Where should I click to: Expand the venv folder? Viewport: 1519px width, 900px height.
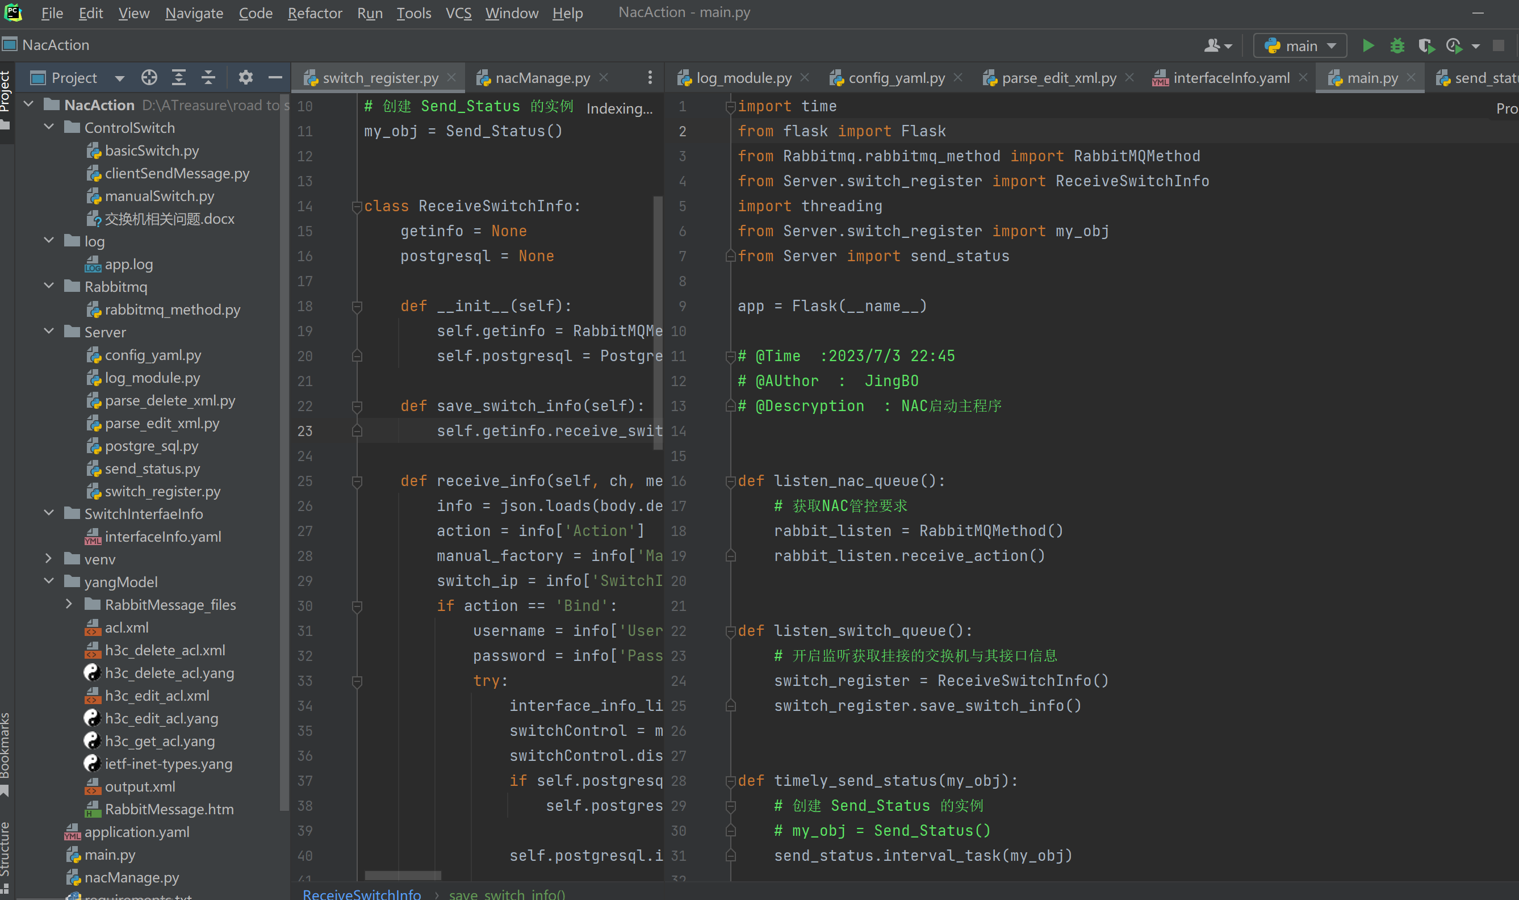click(49, 559)
